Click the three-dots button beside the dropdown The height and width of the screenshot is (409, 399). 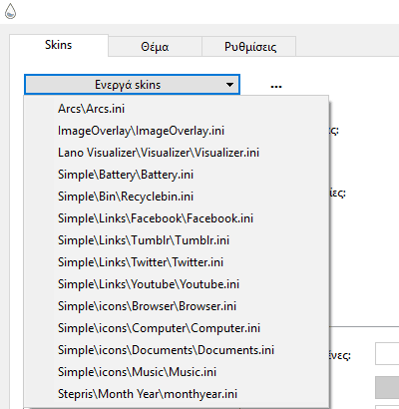coord(276,87)
